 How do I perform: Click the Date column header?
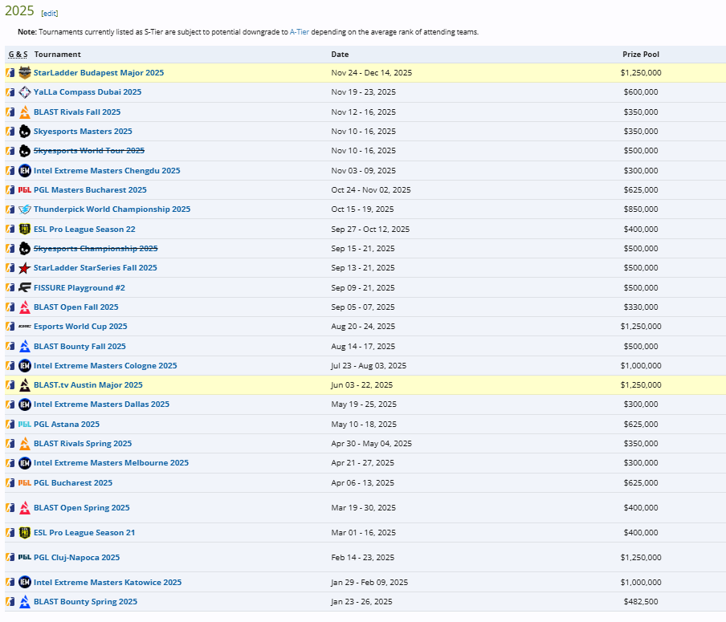340,54
